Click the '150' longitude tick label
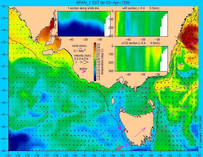Image resolution: width=203 pixels, height=157 pixels. coord(170,155)
